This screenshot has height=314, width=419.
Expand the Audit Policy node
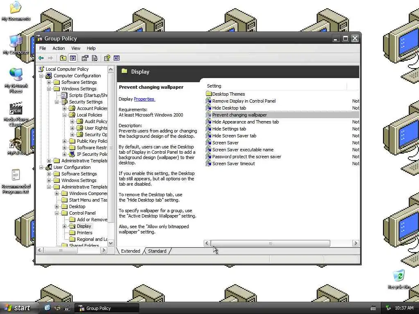[72, 121]
